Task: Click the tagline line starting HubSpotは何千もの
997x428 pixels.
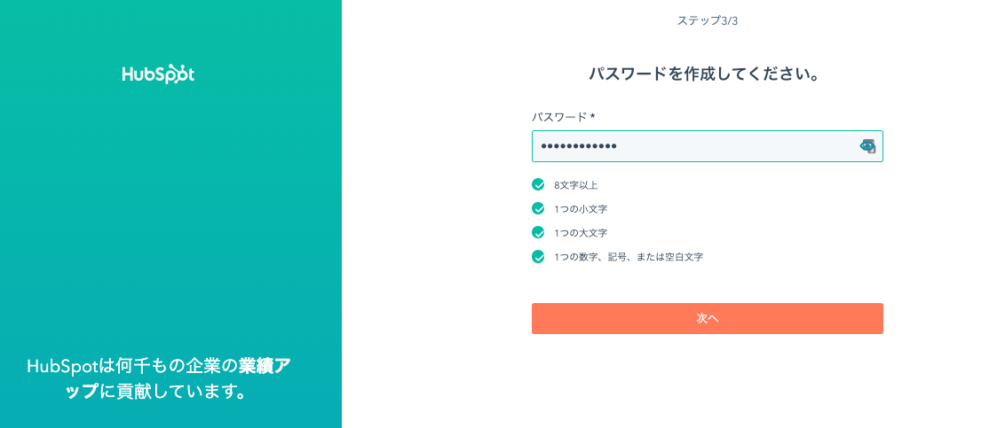Action: click(159, 366)
